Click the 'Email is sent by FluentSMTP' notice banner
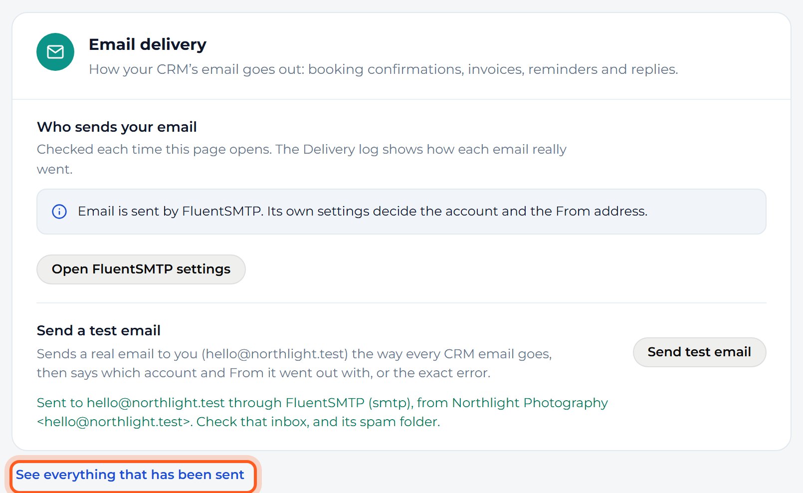The image size is (803, 493). 401,212
